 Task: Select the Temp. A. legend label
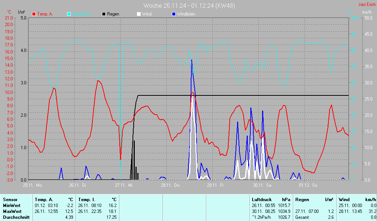46,14
